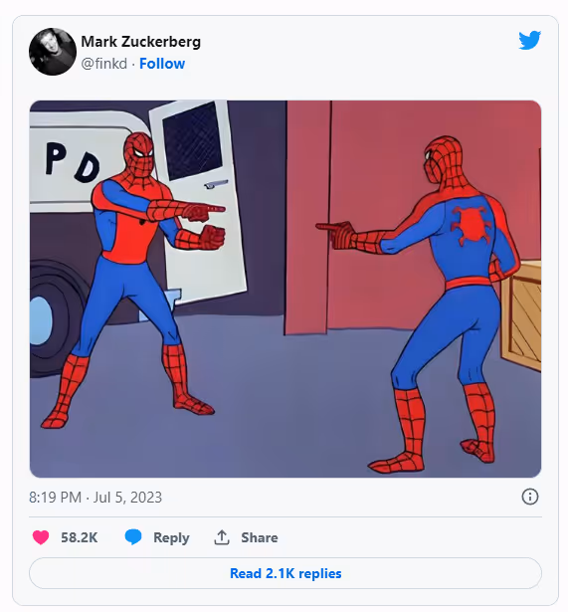Open the tweet info circle icon

[530, 497]
